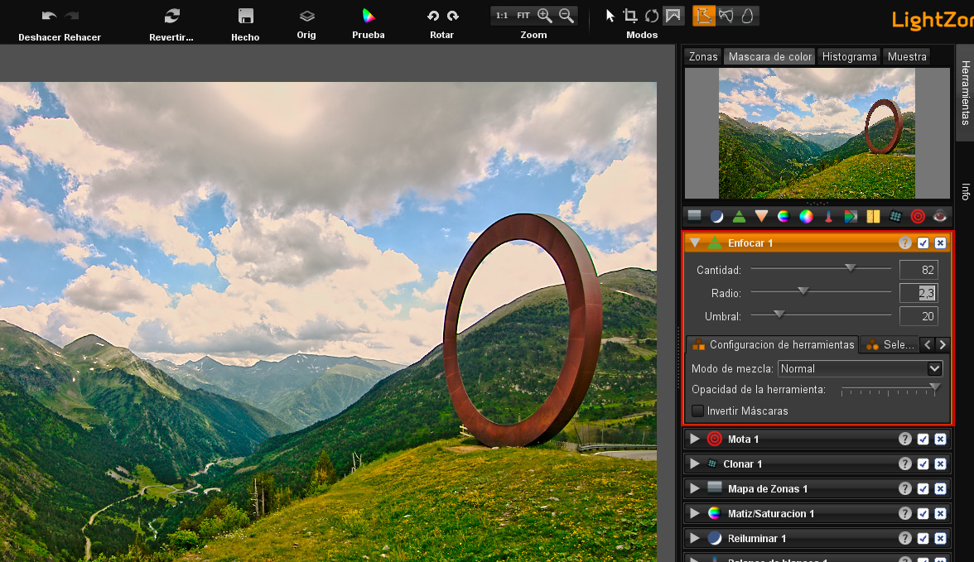Add a Clonar clone tool from the strip

(x=896, y=215)
